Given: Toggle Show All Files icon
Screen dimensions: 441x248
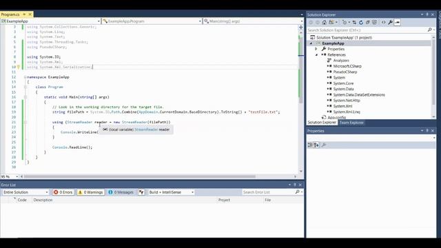Looking at the screenshot, I should (374, 23).
